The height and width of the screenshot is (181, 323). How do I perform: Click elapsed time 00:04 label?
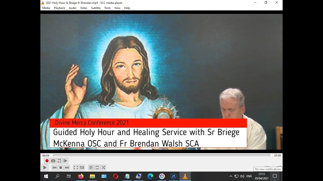(x=46, y=156)
